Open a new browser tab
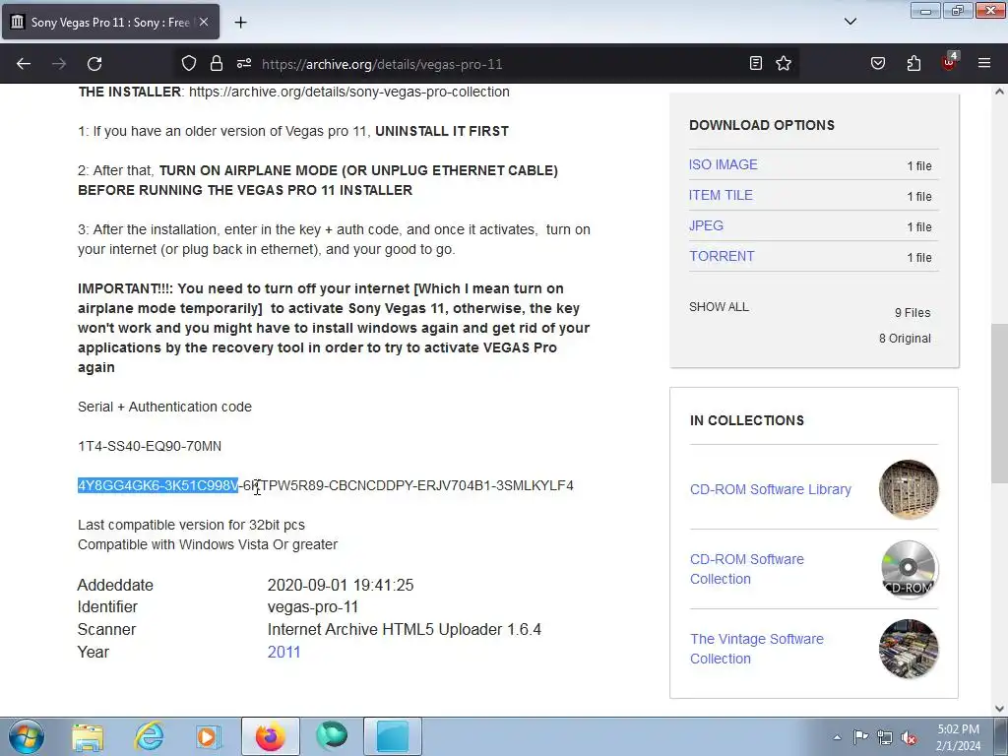Image resolution: width=1008 pixels, height=756 pixels. [240, 23]
